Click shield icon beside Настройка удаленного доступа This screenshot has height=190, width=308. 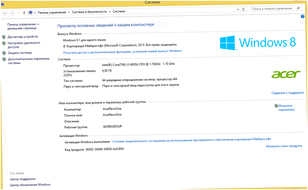[x=4, y=43]
